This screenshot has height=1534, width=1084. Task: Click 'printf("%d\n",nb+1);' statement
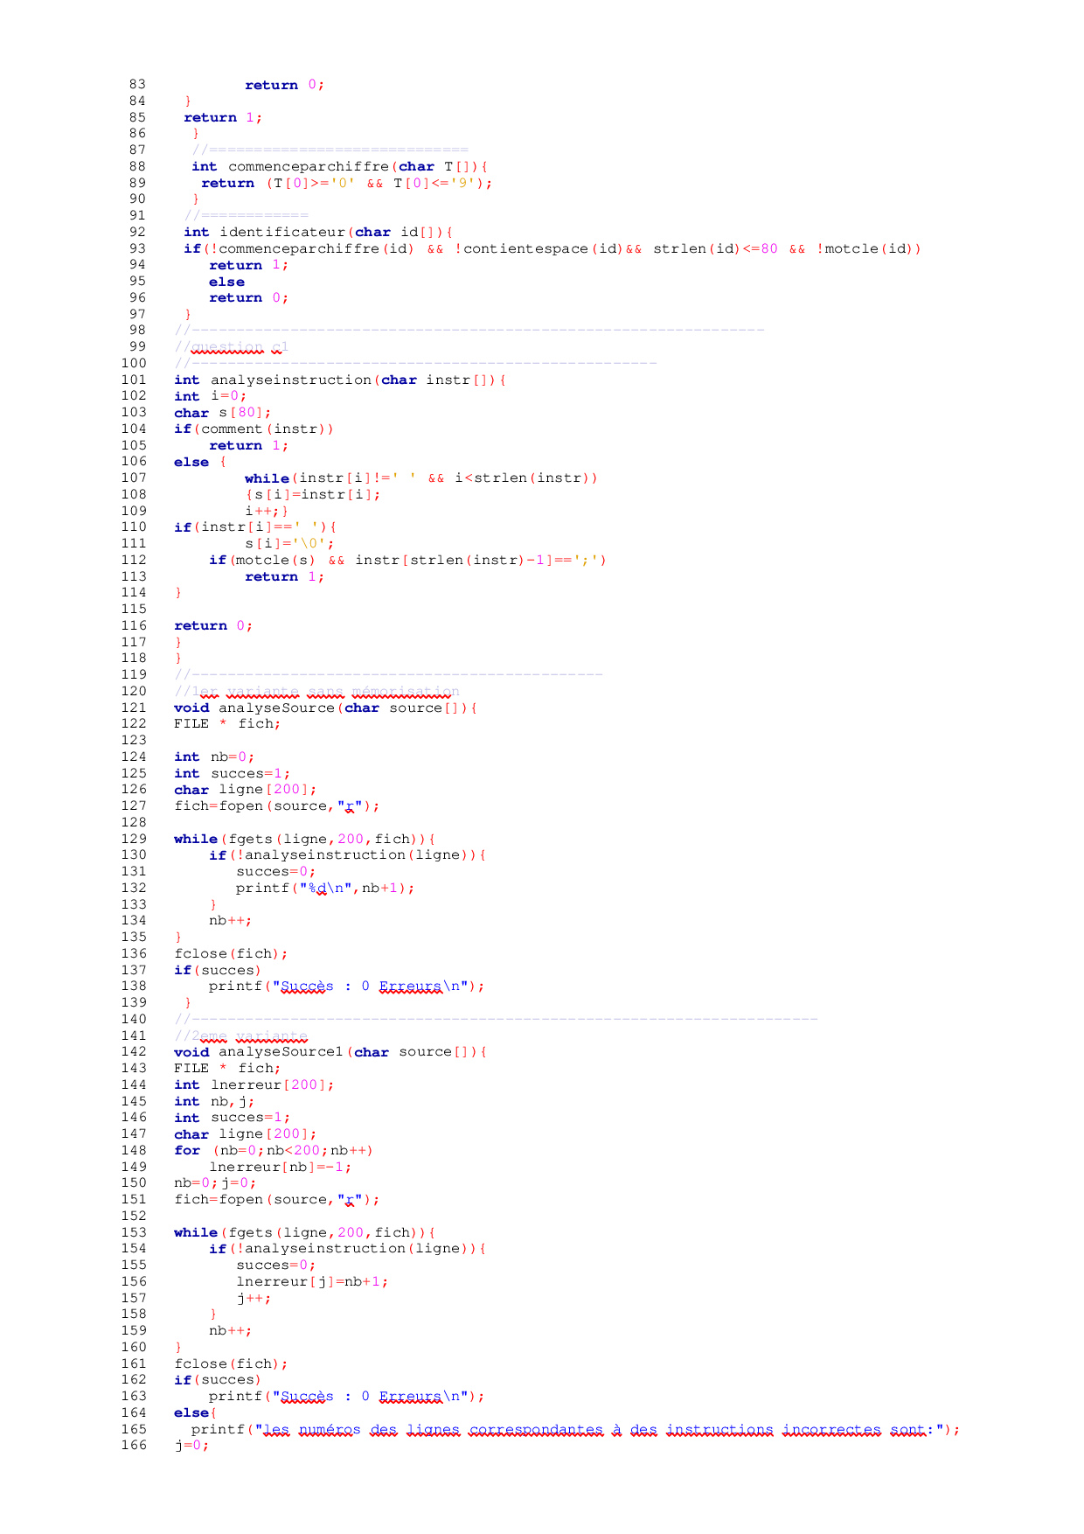324,888
